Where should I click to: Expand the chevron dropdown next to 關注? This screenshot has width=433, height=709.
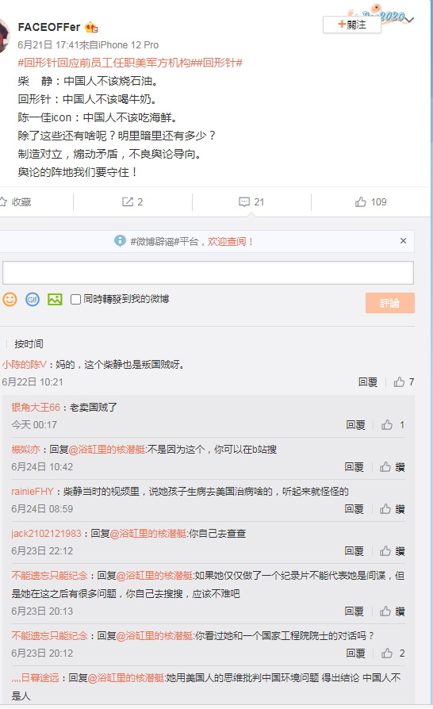(409, 20)
